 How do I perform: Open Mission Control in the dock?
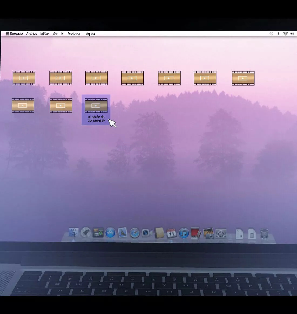point(98,232)
